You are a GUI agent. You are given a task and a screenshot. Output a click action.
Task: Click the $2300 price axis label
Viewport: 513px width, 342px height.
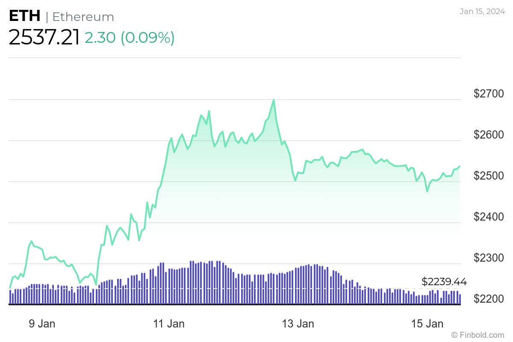click(489, 258)
